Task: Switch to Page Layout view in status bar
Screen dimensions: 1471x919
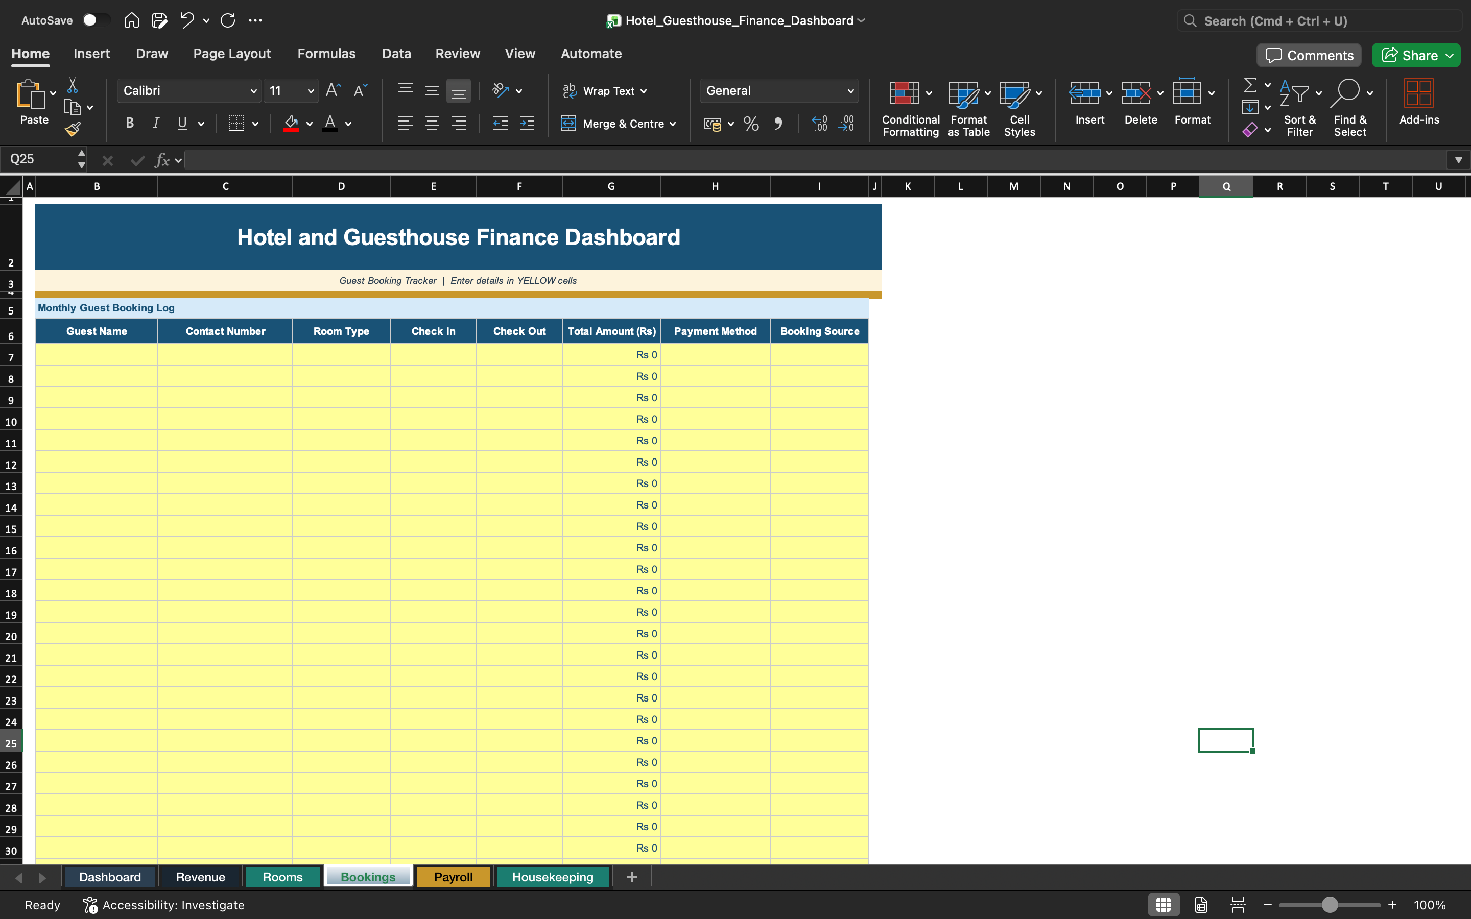Action: pos(1201,904)
